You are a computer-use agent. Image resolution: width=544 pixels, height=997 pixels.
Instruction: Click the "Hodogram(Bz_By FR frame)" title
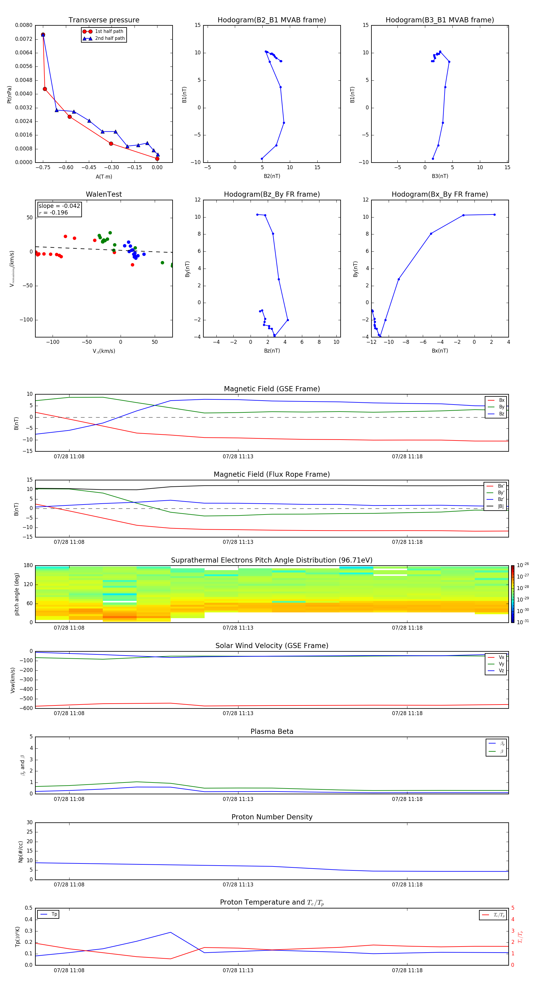coord(272,194)
